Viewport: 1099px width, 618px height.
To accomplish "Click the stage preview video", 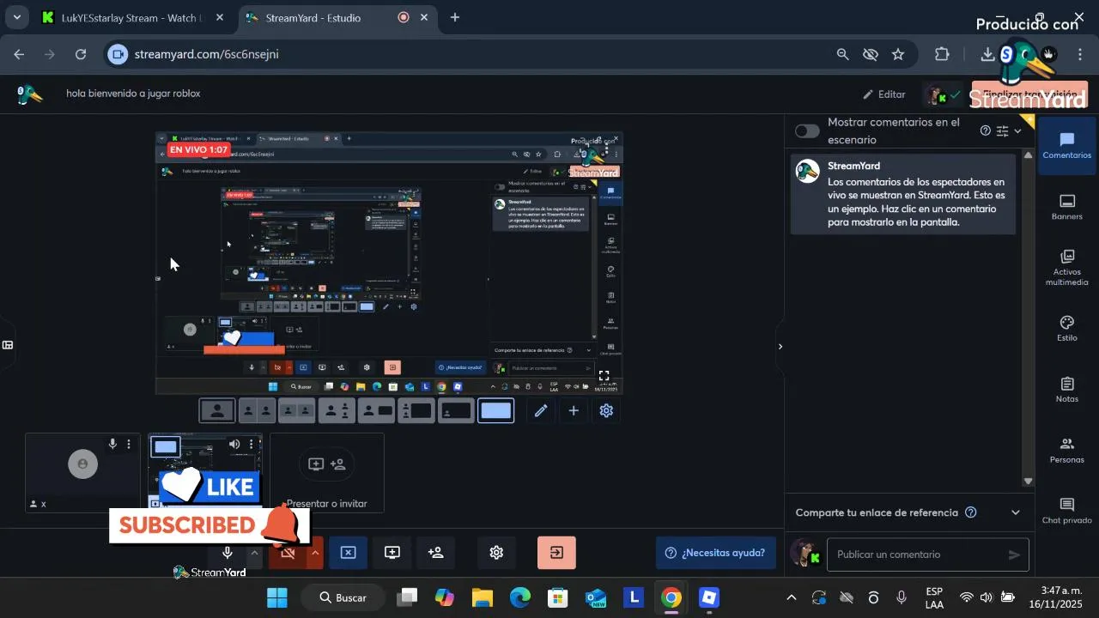I will [x=389, y=264].
